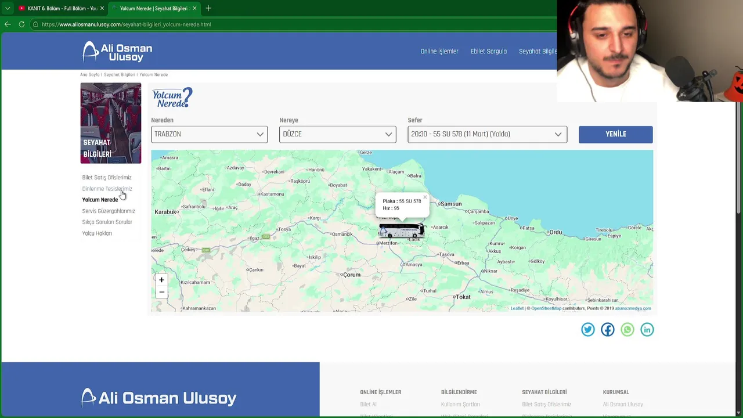The height and width of the screenshot is (418, 743).
Task: Click the Amasya label on the map
Action: [x=413, y=265]
